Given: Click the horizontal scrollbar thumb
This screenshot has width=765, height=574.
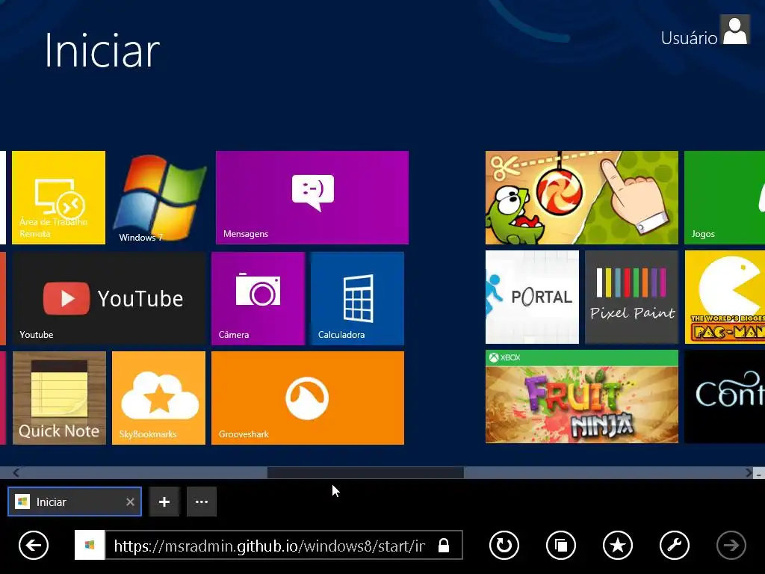Looking at the screenshot, I should tap(365, 472).
